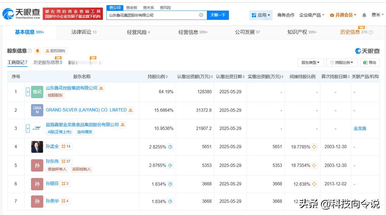This screenshot has height=215, width=386.
Task: Open the 企业级产品 dropdown
Action: point(312,15)
